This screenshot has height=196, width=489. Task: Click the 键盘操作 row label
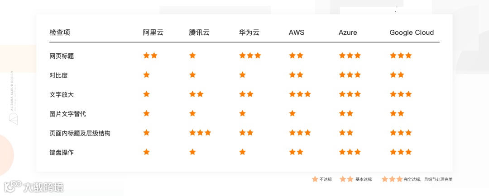[x=62, y=153]
